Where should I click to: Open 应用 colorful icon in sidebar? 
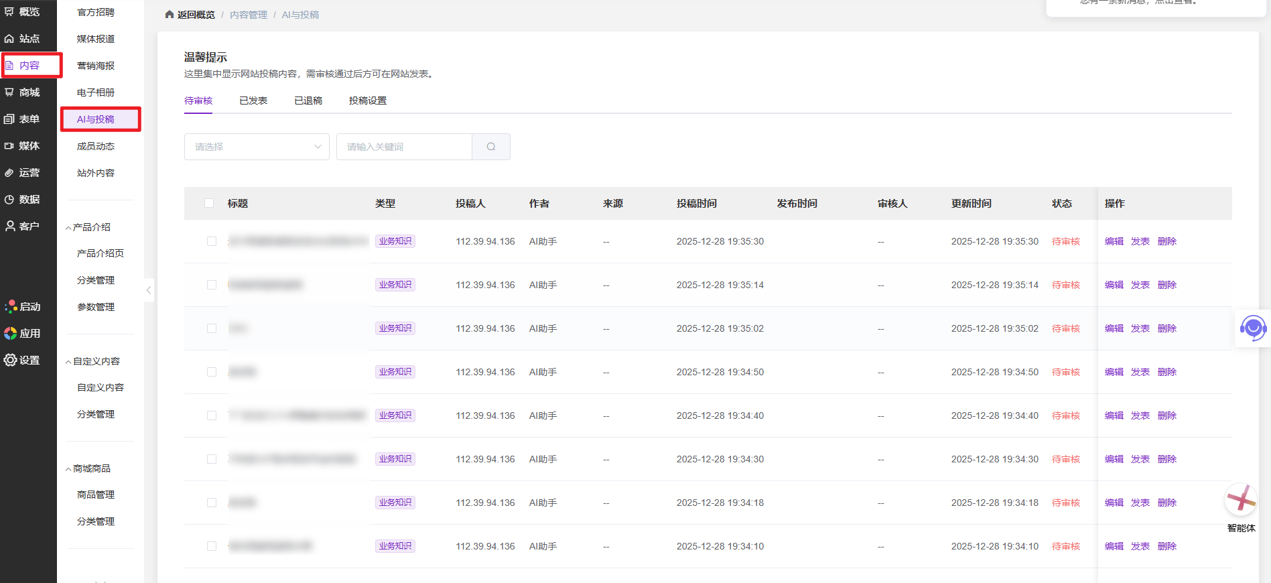11,334
